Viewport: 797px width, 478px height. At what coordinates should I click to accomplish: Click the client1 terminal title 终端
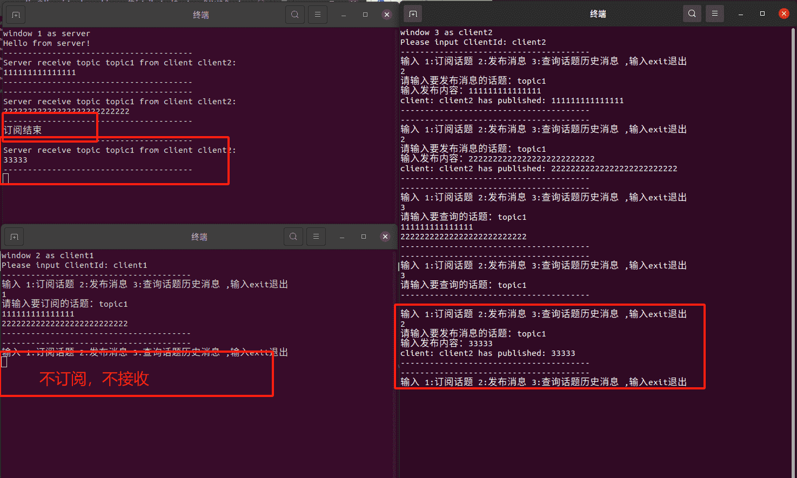[199, 237]
